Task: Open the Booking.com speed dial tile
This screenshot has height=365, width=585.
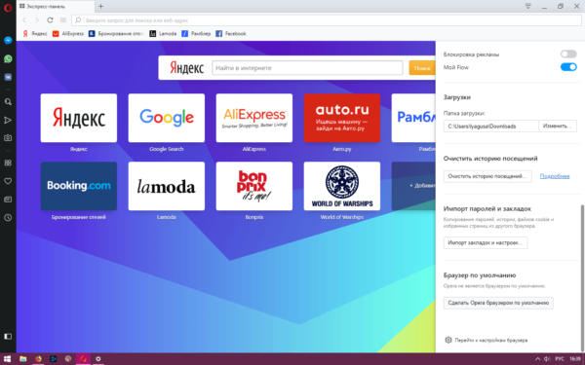Action: (79, 186)
